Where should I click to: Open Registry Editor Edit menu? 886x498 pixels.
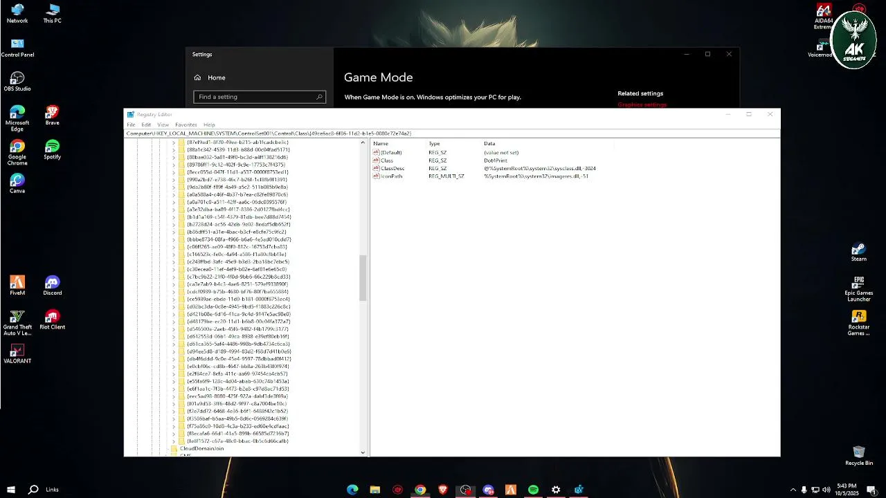[x=146, y=124]
